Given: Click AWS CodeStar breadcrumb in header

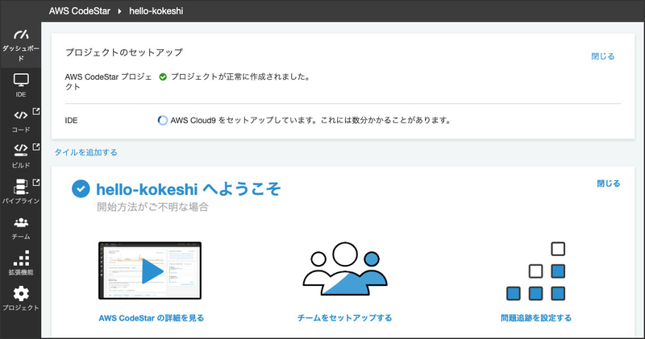Looking at the screenshot, I should pyautogui.click(x=79, y=11).
